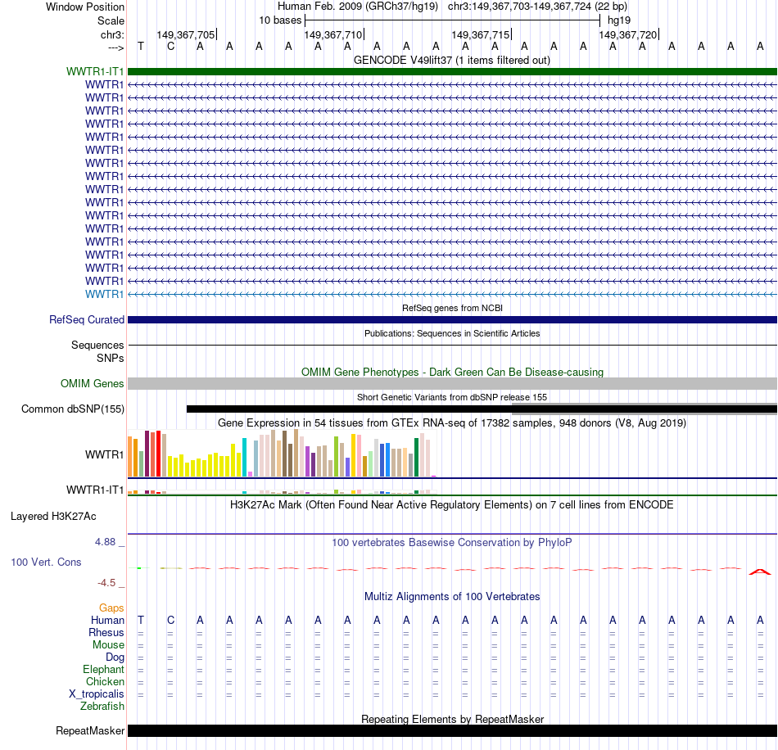Click the RepeatMasker track label
This screenshot has height=750, width=778.
coord(90,730)
